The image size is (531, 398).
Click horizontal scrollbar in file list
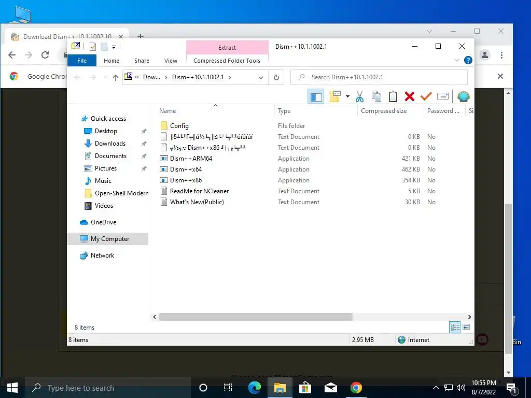point(256,317)
